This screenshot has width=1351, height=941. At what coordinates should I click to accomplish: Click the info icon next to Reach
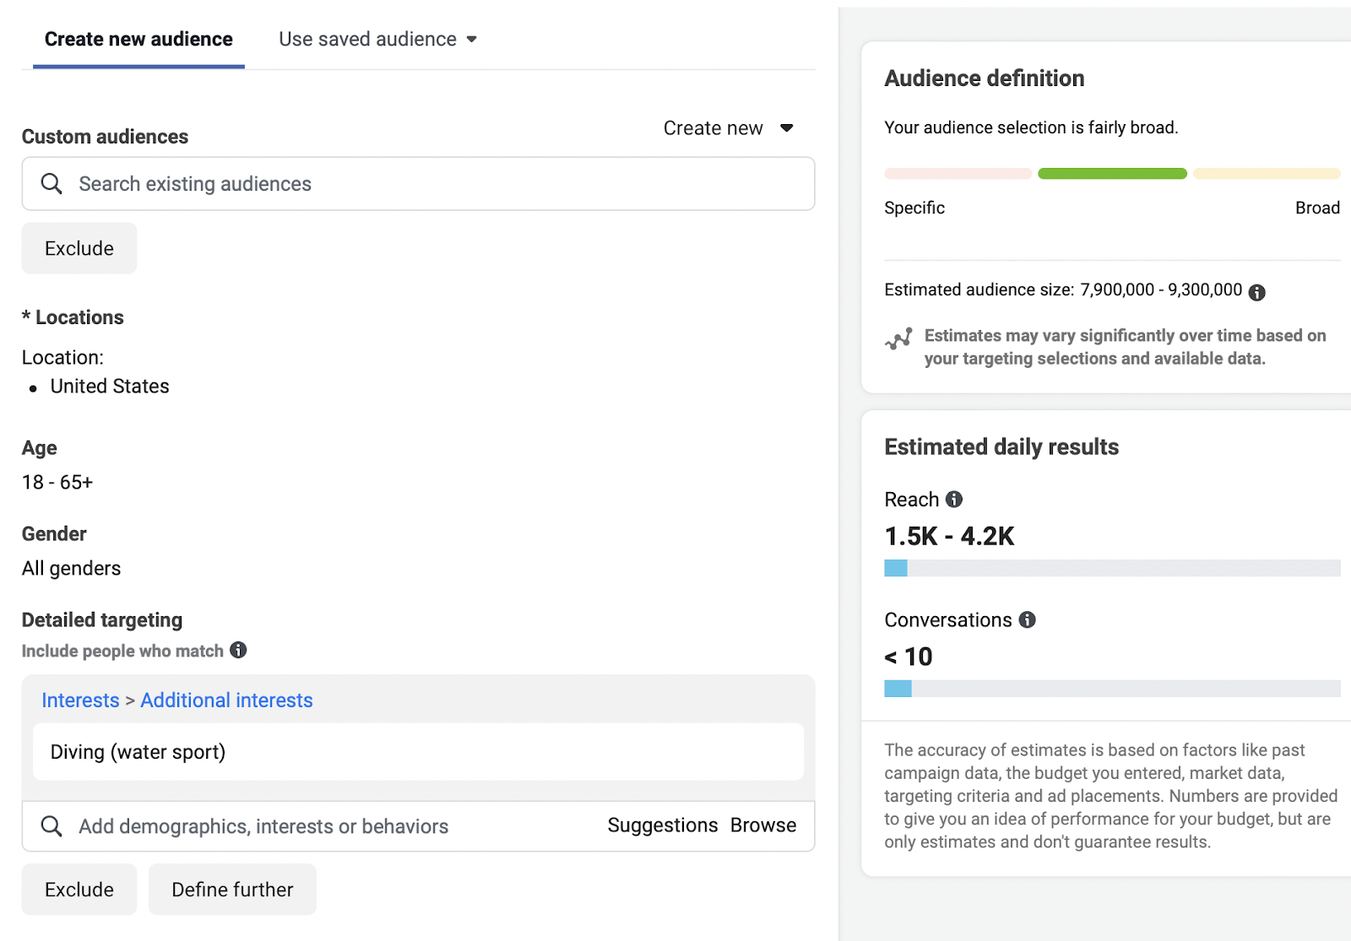coord(954,499)
